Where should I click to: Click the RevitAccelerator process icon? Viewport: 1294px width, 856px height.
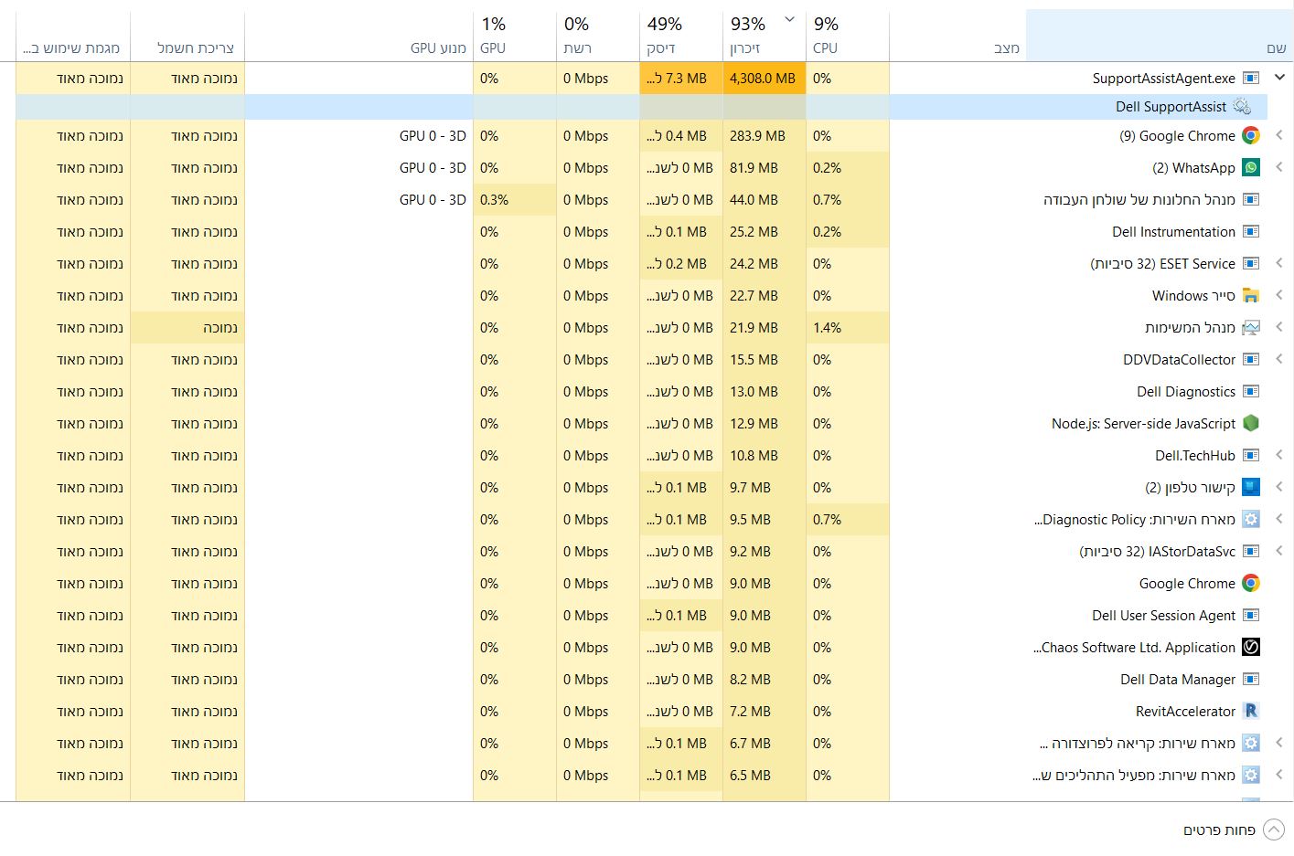point(1251,712)
